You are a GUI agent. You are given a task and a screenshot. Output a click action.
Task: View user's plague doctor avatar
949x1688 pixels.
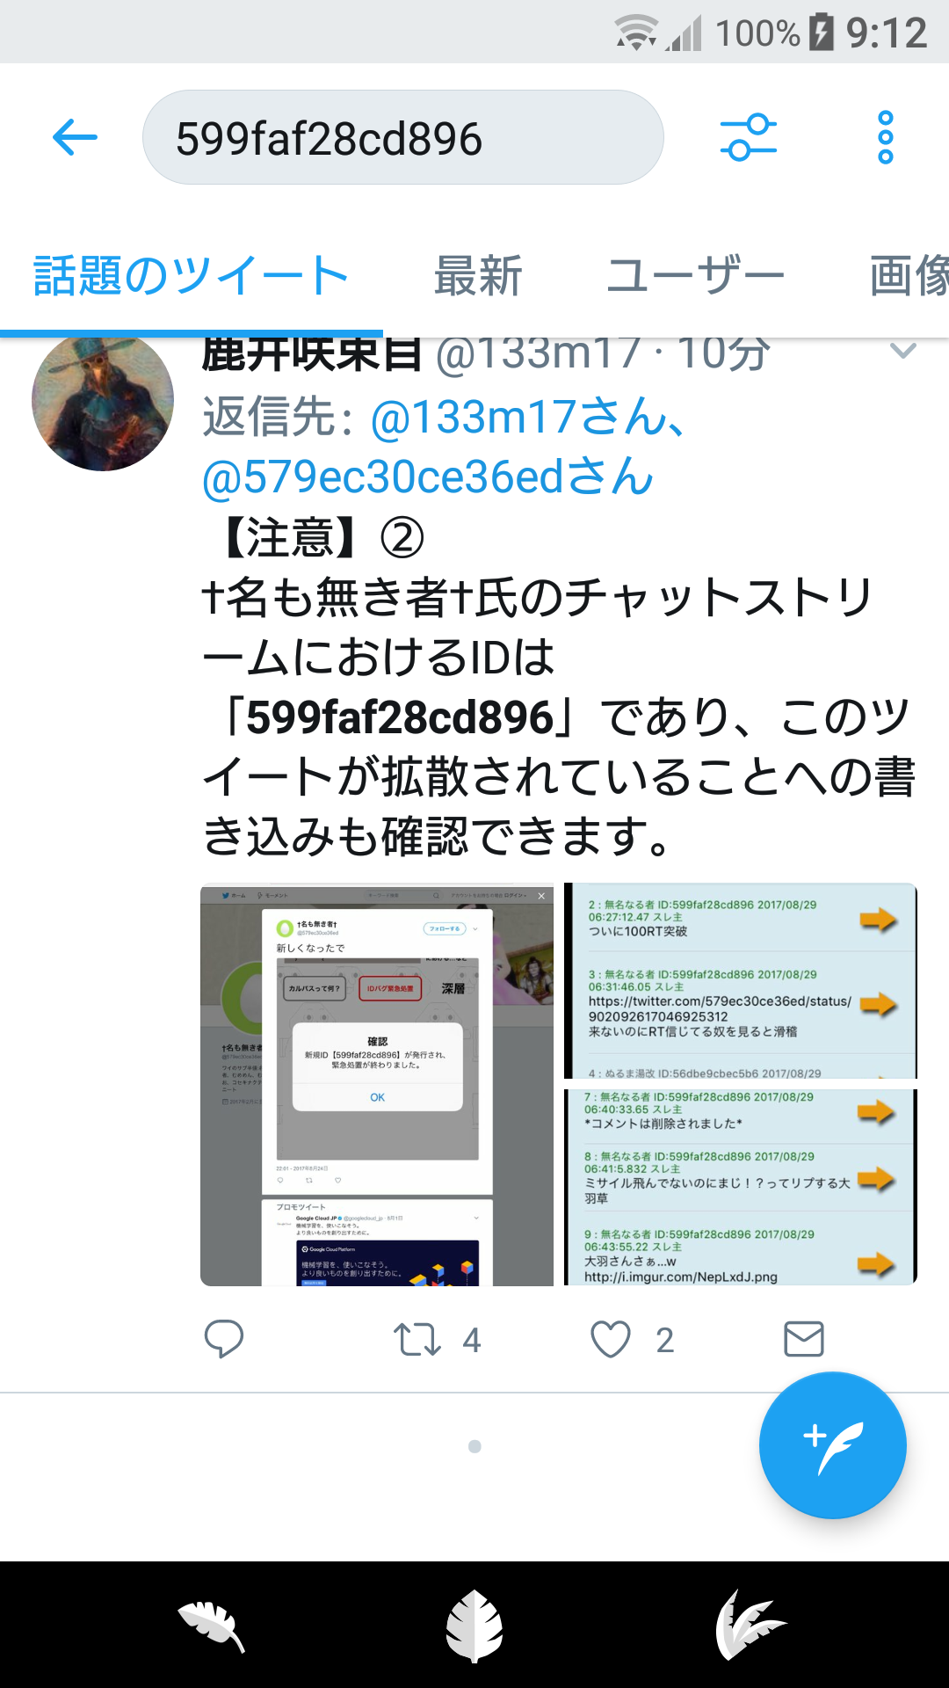pyautogui.click(x=103, y=400)
